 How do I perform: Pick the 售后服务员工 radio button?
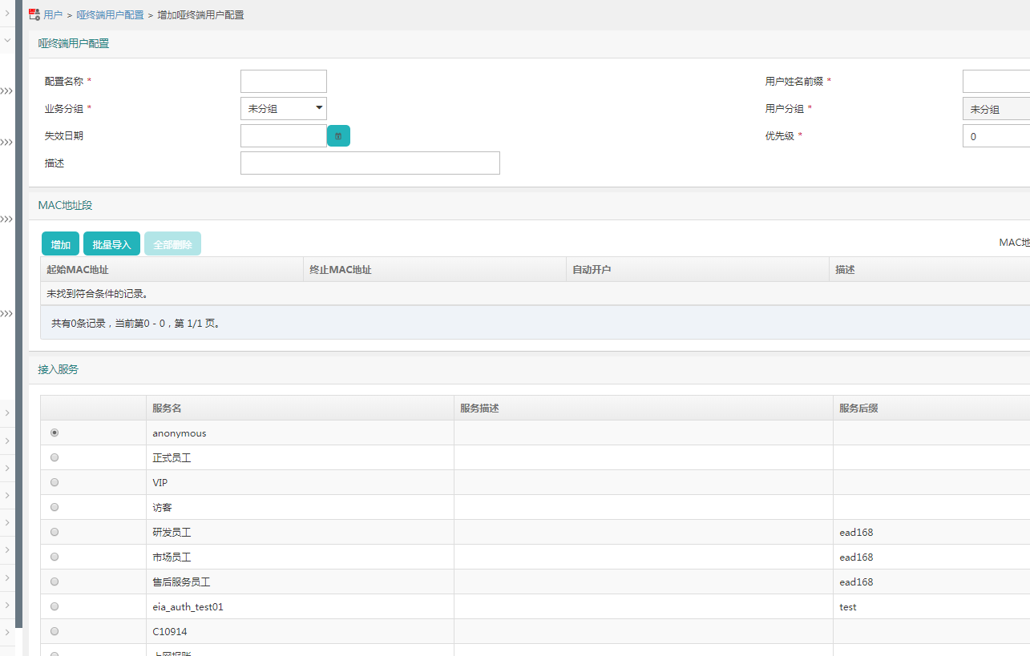point(55,582)
